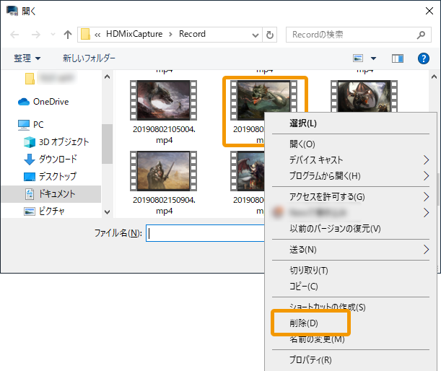Go up one folder level

(x=68, y=35)
